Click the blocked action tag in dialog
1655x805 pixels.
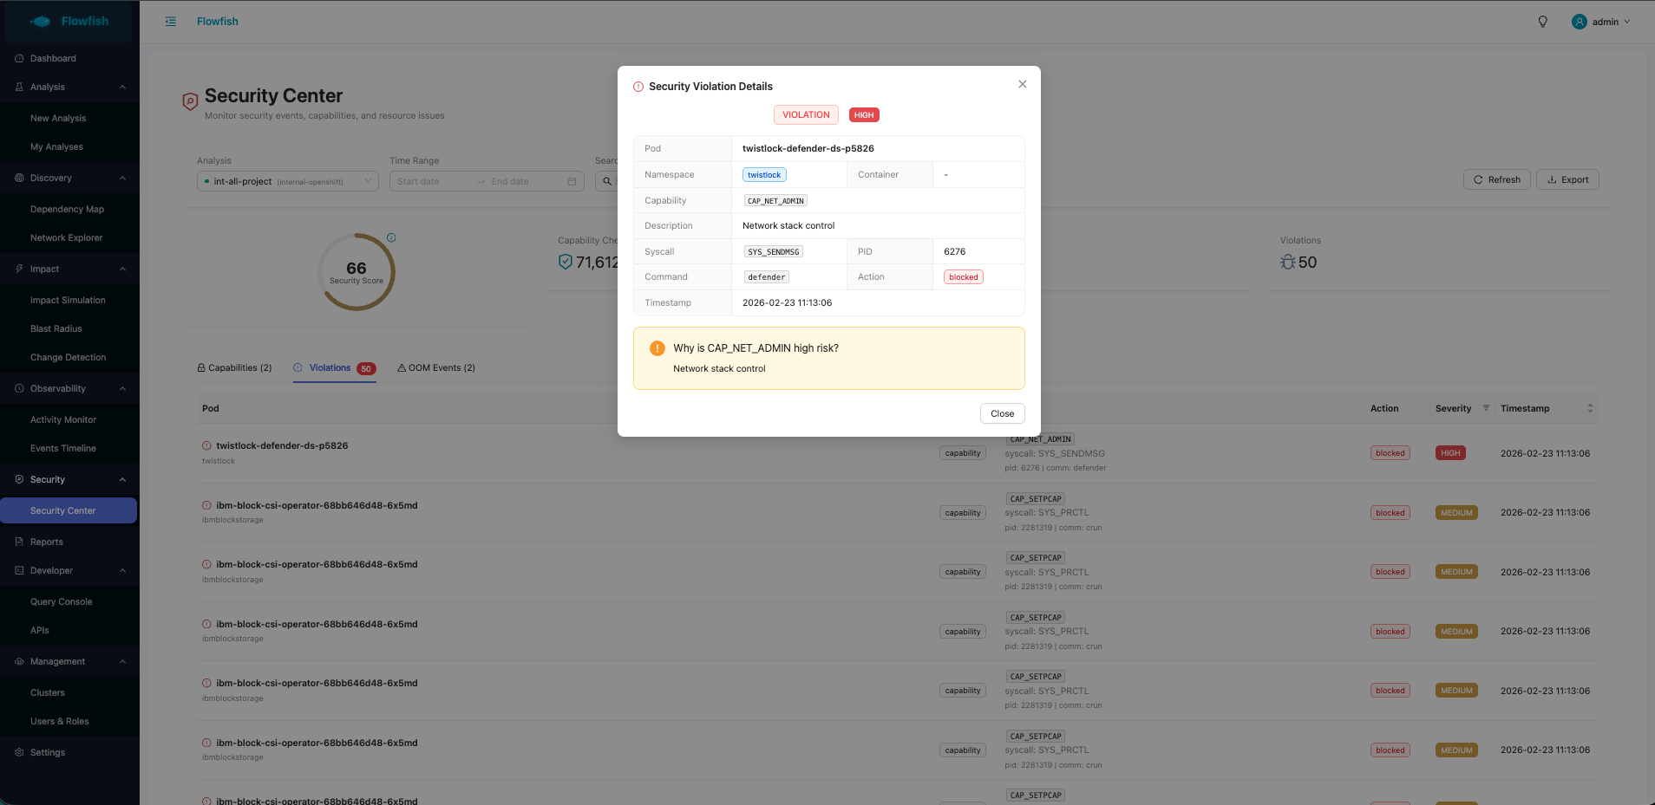tap(963, 277)
